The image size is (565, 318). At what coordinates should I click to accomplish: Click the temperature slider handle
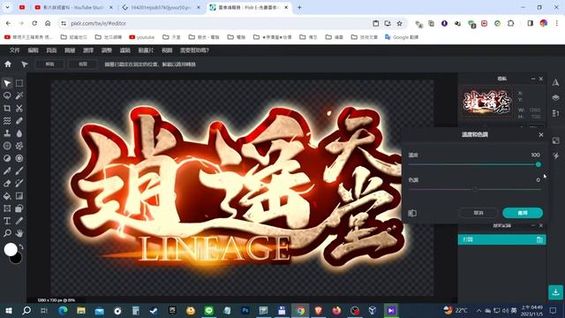539,164
